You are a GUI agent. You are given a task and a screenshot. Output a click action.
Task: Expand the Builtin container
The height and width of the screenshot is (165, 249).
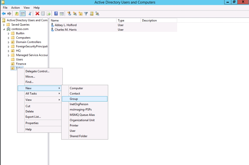(9, 33)
